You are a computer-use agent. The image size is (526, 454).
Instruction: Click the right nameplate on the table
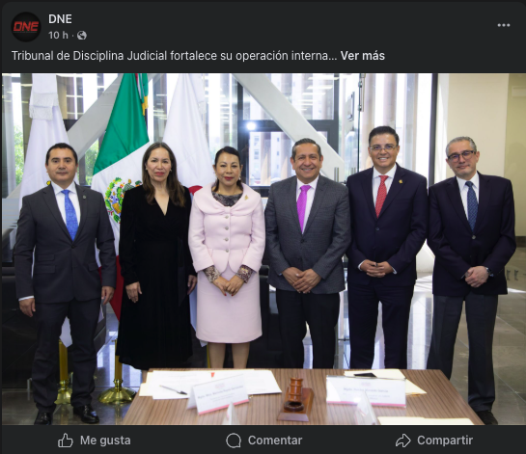(366, 391)
